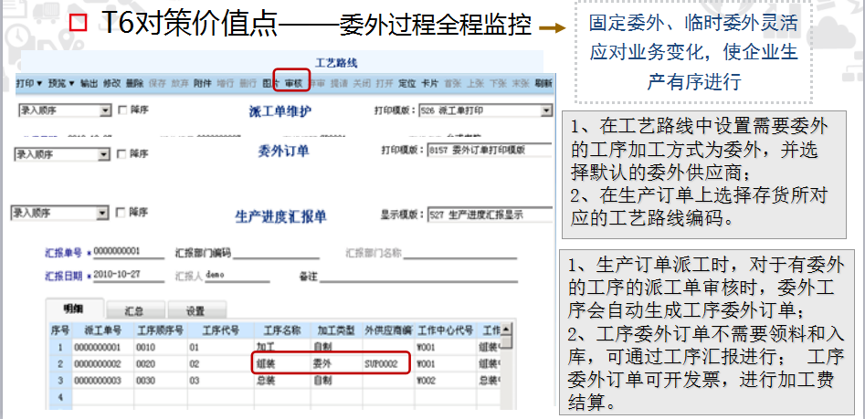Click the 弃审 unapprove toolbar item
Image resolution: width=865 pixels, height=419 pixels.
coord(317,84)
